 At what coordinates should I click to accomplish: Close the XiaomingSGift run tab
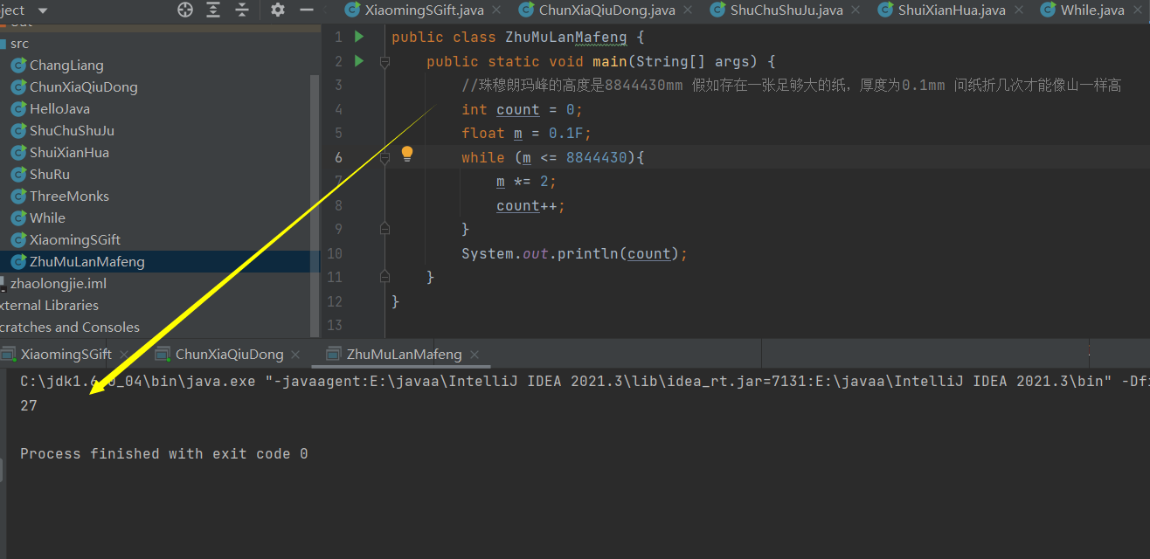pos(123,355)
